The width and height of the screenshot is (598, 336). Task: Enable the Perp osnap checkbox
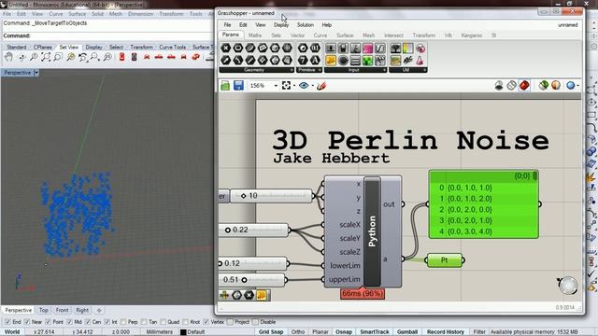click(x=123, y=322)
